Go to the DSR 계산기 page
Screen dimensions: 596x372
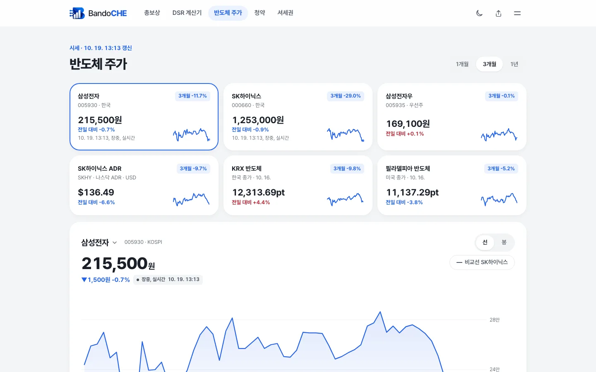[187, 13]
